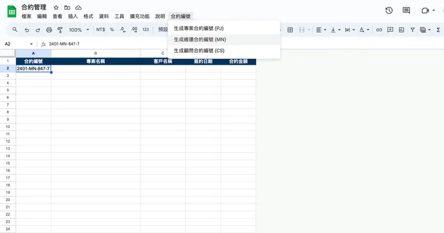Open the 插入 menu

[x=73, y=16]
